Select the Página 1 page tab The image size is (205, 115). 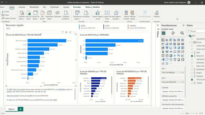tap(12, 109)
